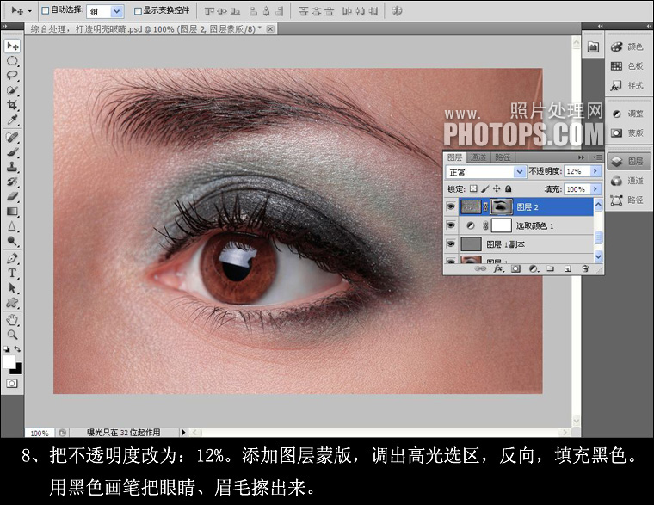Pick the Eyedropper tool
The height and width of the screenshot is (505, 654).
[12, 120]
